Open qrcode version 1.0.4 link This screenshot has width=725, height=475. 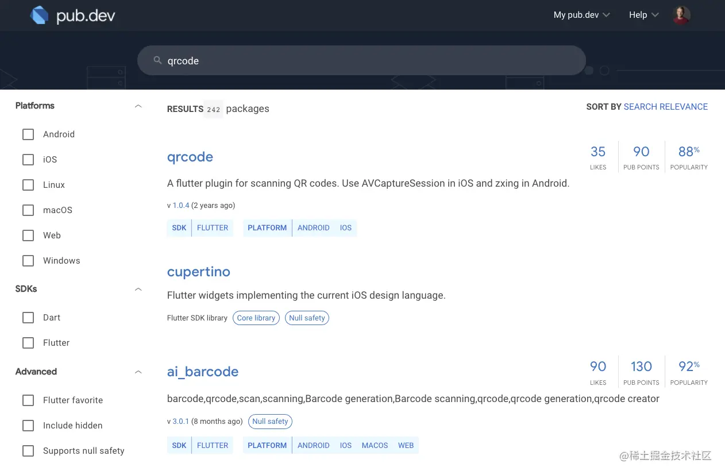[181, 205]
